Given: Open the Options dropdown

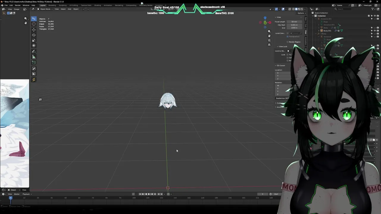Looking at the screenshot, I should coord(301,13).
